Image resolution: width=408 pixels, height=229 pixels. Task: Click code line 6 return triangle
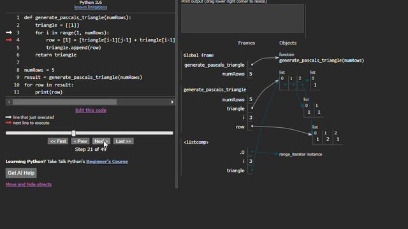(55, 55)
